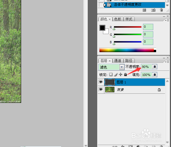Minimize the Layers panel group
The image size is (171, 147).
click(x=164, y=58)
